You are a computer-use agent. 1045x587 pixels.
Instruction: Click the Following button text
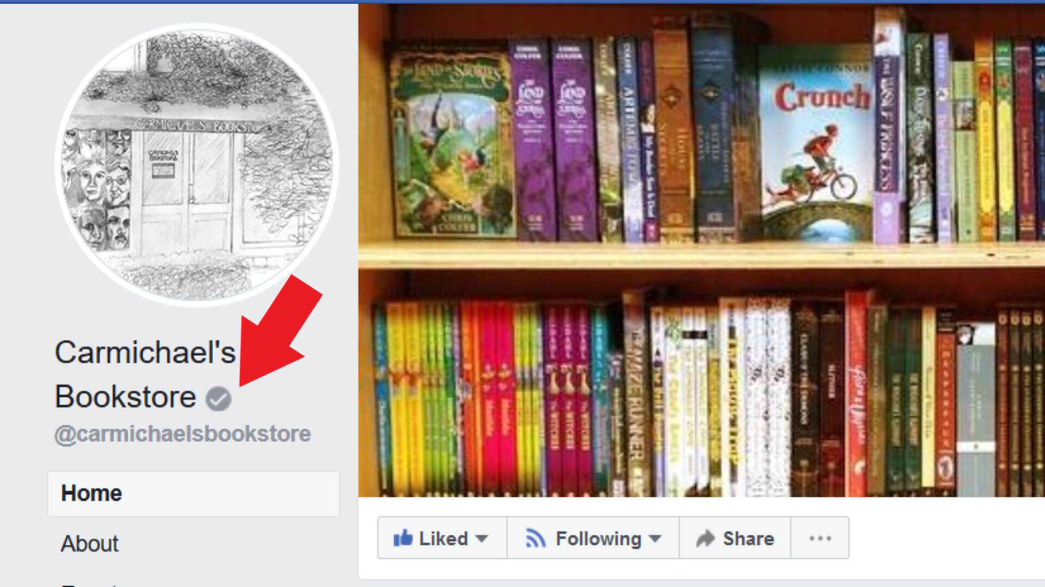pos(598,539)
